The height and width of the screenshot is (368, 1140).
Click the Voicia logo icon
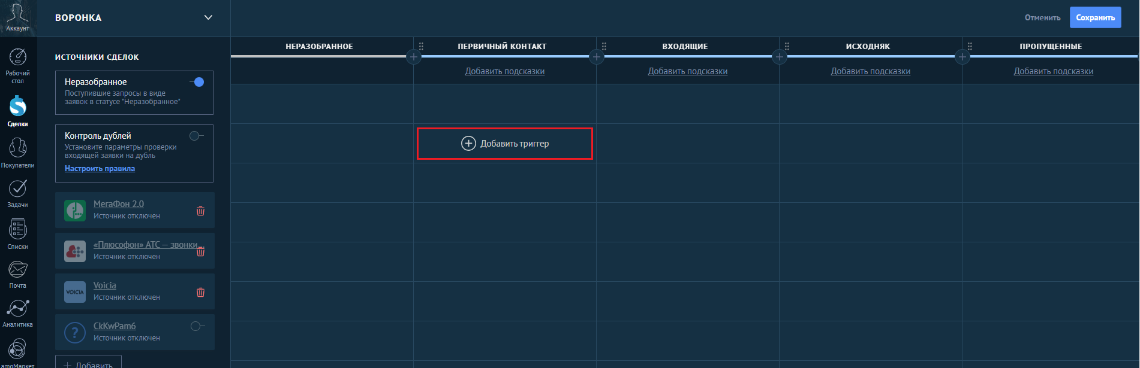[75, 292]
